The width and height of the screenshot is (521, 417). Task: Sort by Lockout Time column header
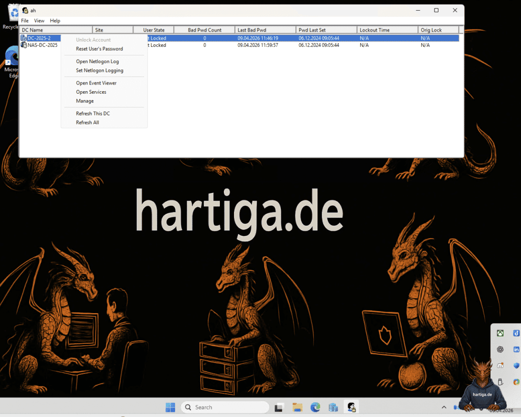click(387, 30)
